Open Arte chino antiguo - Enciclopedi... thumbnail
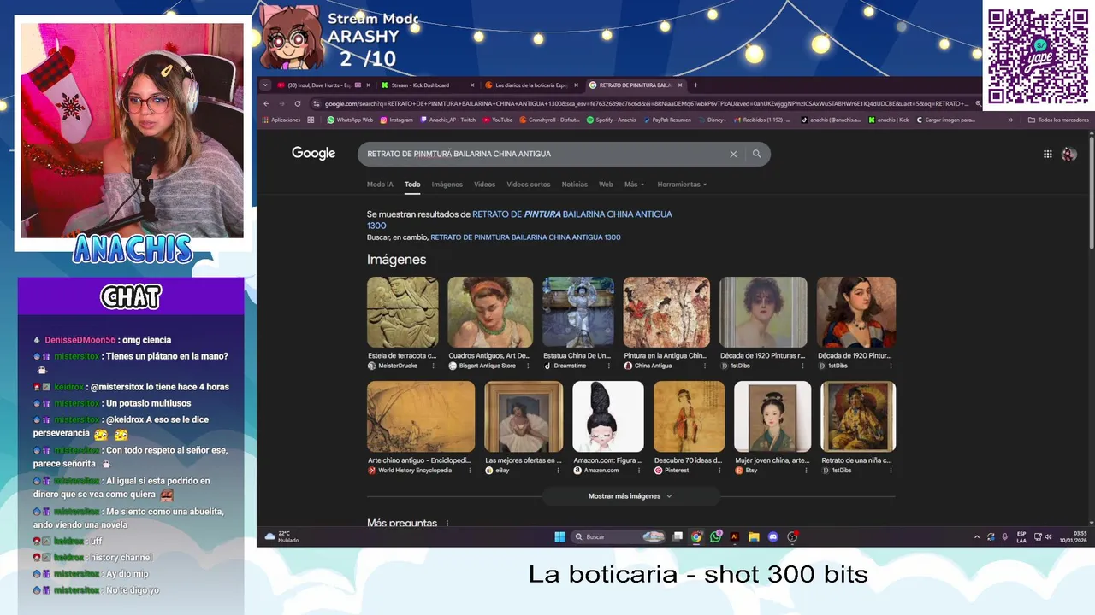This screenshot has width=1095, height=615. 420,417
